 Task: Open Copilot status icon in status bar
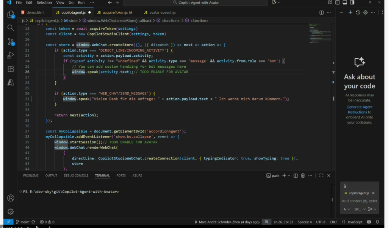pos(369,222)
